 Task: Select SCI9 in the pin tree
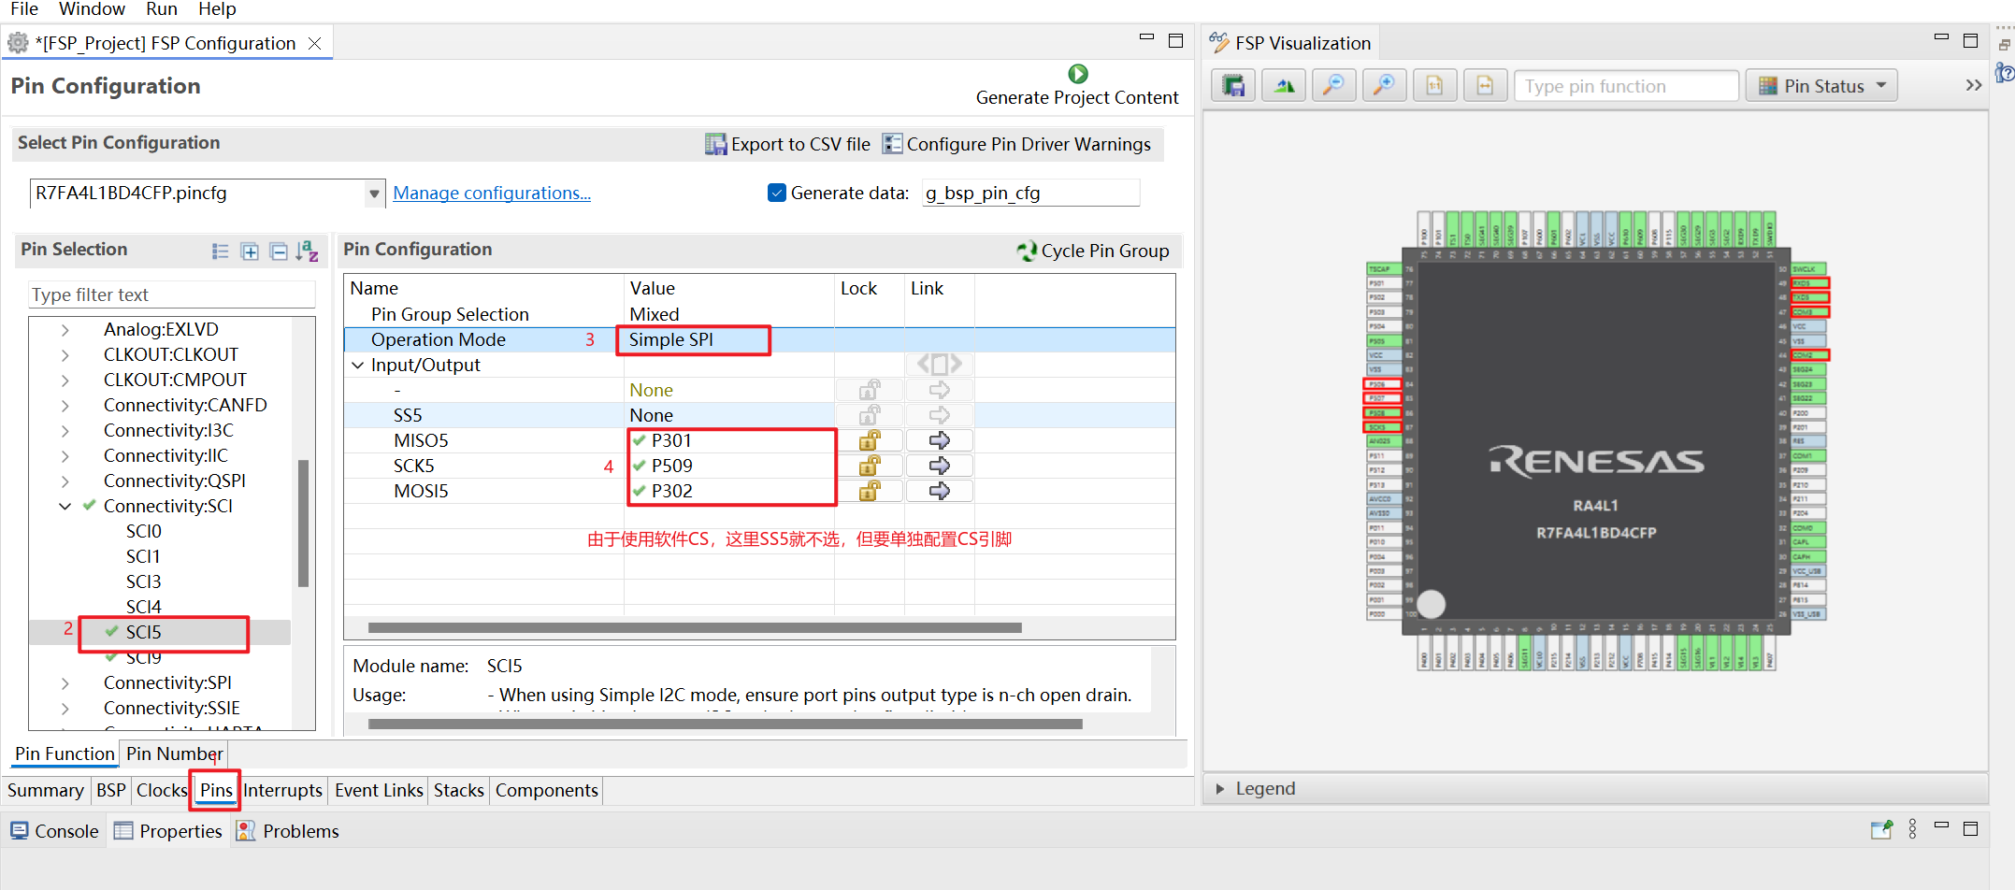(144, 657)
